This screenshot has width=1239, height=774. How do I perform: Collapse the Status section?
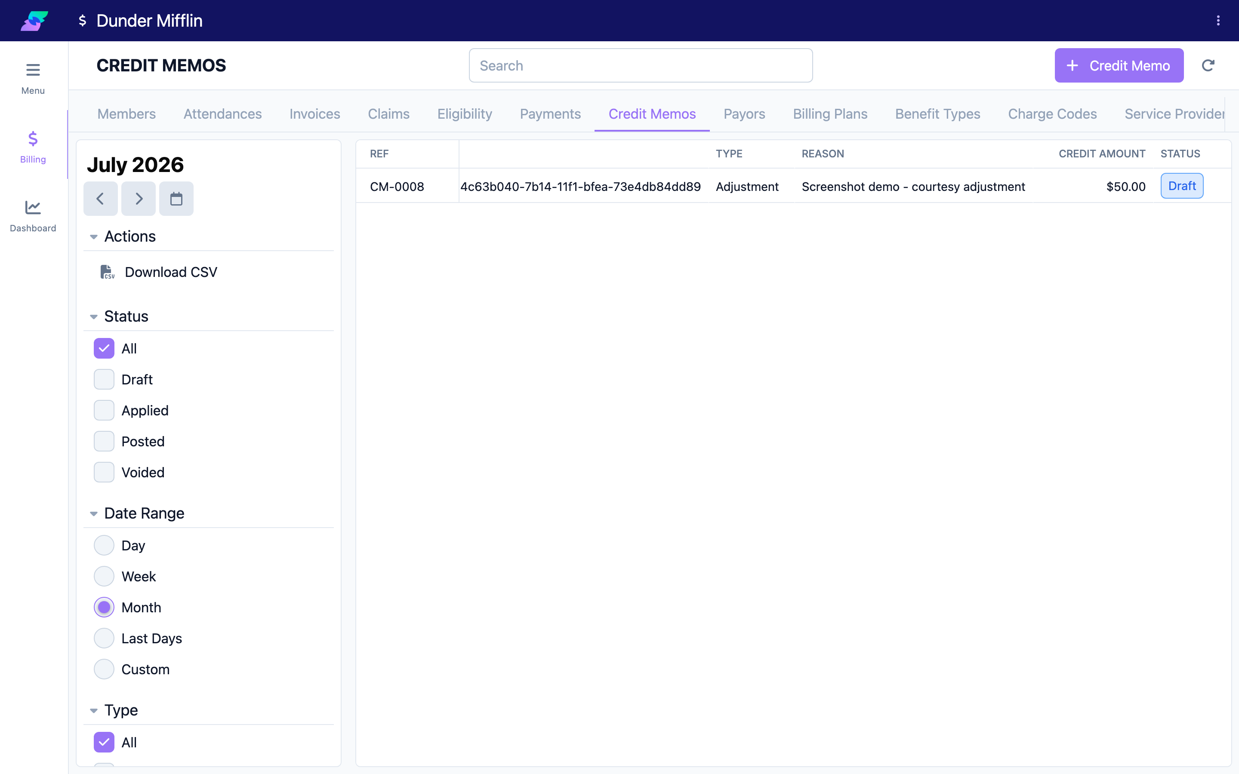tap(94, 317)
